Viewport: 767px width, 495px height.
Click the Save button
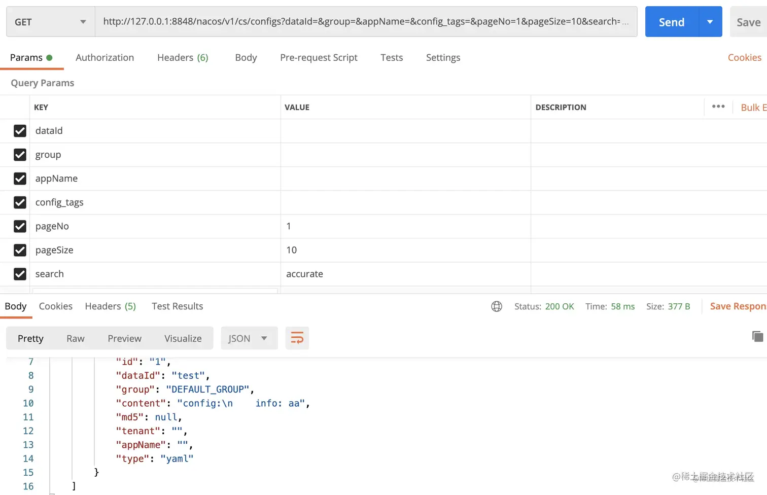[x=748, y=22]
